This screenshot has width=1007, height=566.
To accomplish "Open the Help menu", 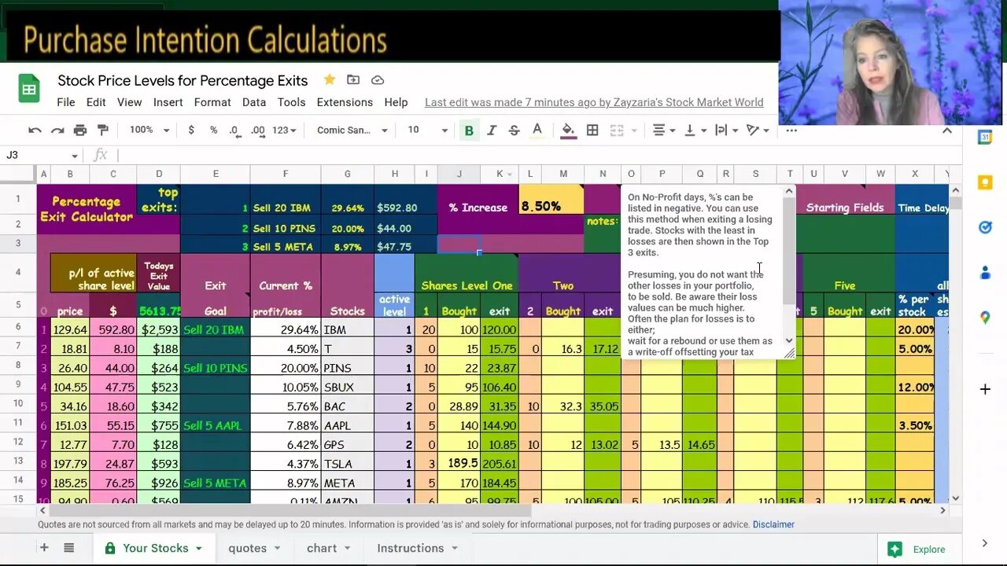I will pyautogui.click(x=396, y=102).
